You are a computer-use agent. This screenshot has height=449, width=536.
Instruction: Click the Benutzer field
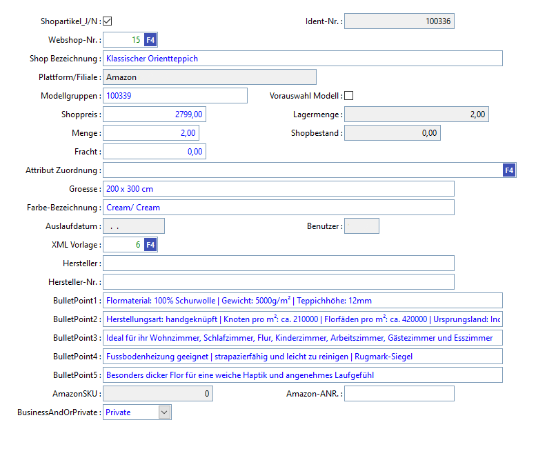tap(361, 226)
